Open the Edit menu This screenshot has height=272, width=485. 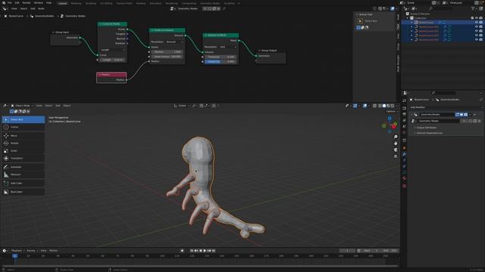tap(17, 3)
